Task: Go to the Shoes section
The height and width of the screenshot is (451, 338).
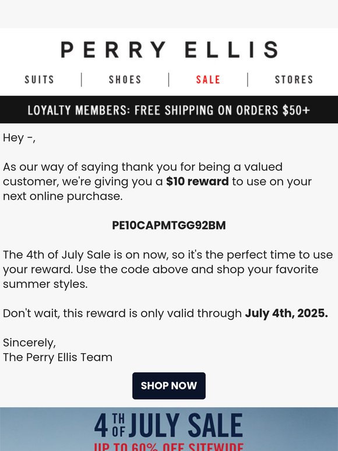Action: coord(125,80)
